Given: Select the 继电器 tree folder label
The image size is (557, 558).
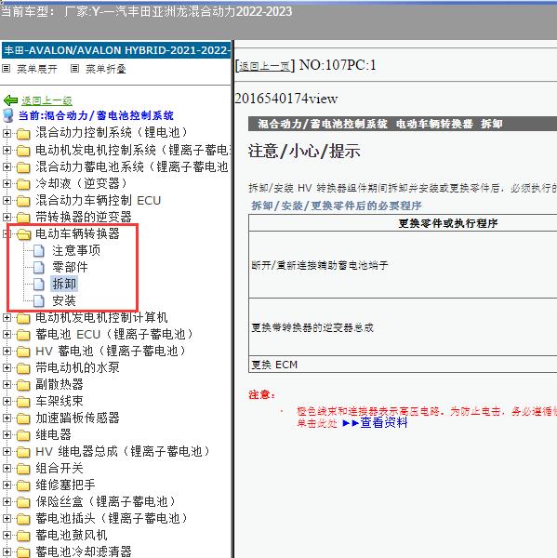Looking at the screenshot, I should [53, 434].
